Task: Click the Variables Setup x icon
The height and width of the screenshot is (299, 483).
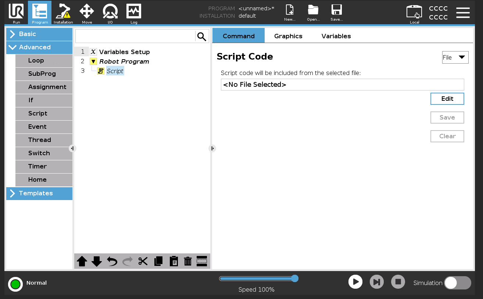Action: tap(93, 52)
